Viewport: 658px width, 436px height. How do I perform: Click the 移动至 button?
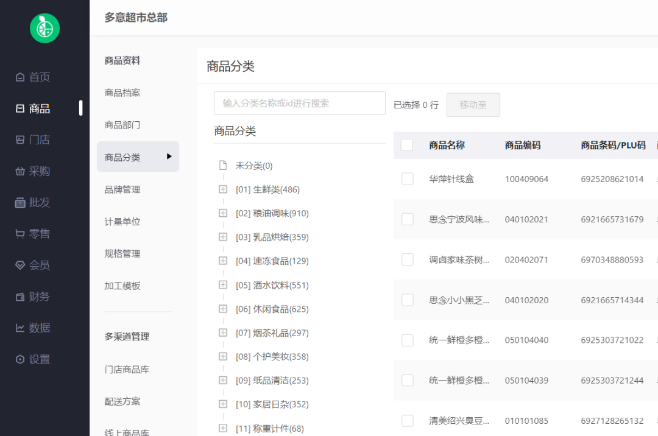(473, 105)
